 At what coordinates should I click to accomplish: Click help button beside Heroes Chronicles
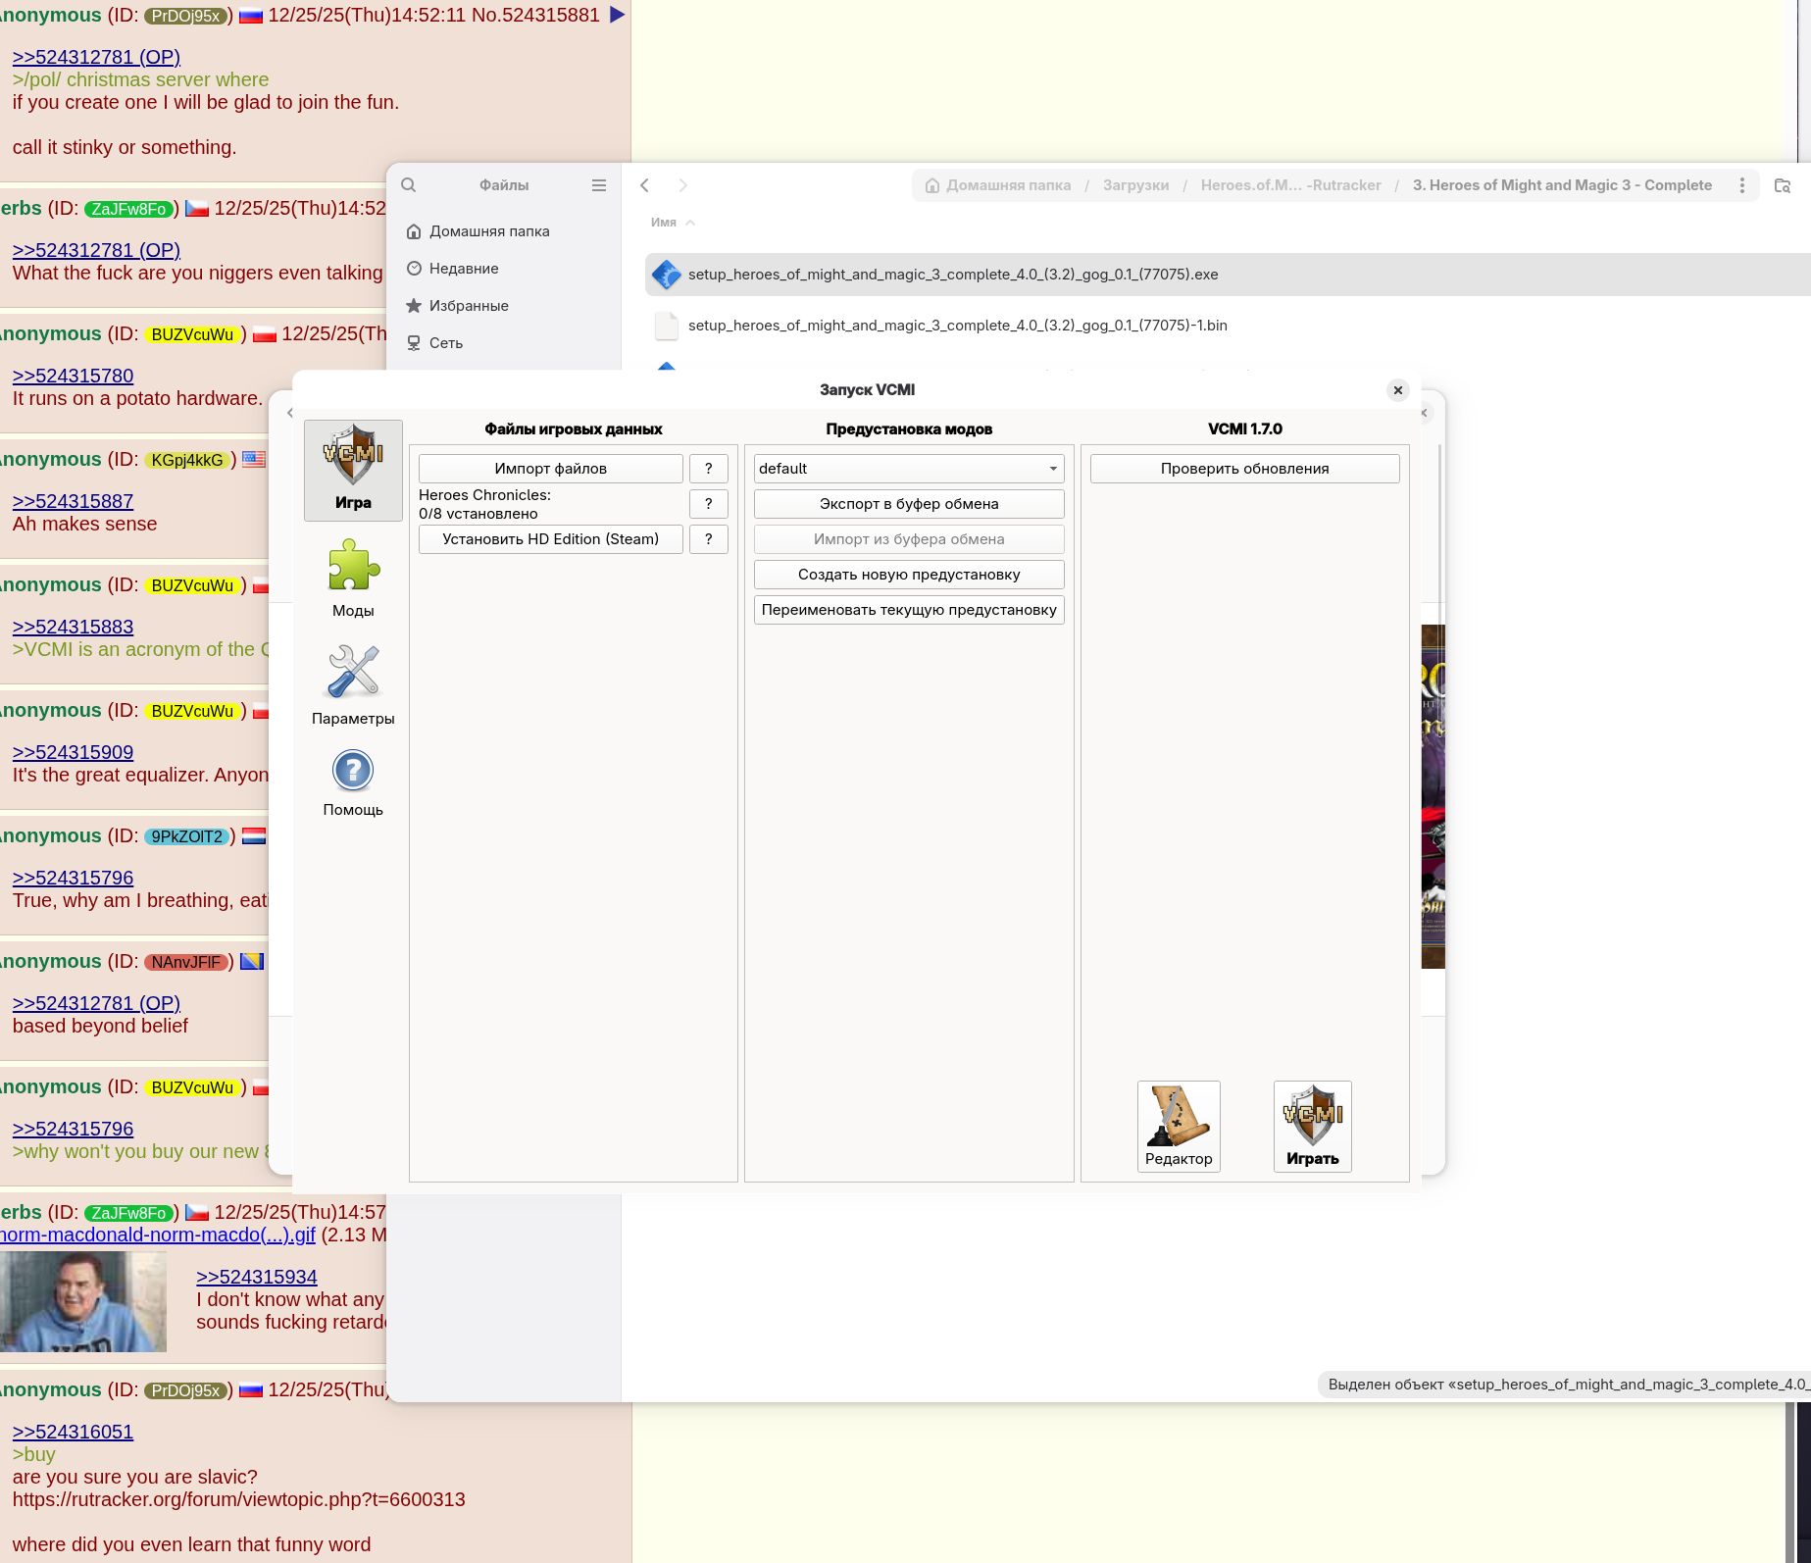pyautogui.click(x=709, y=504)
